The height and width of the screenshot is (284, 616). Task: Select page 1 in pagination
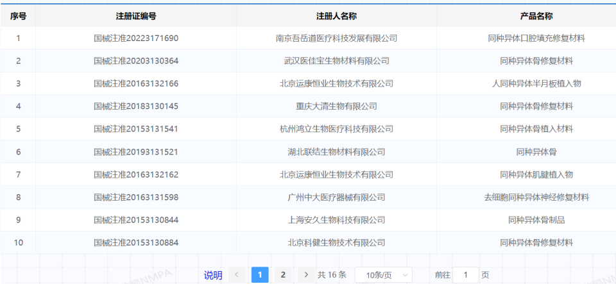[x=260, y=275]
